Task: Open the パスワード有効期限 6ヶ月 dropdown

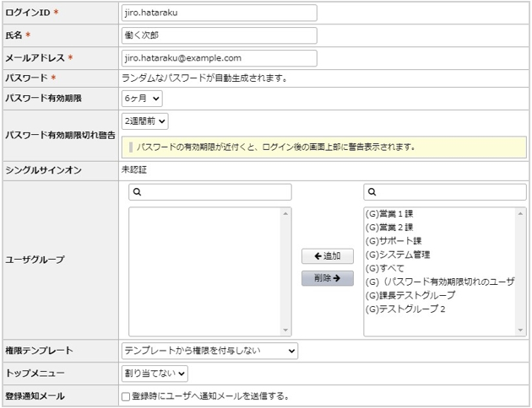Action: click(142, 99)
